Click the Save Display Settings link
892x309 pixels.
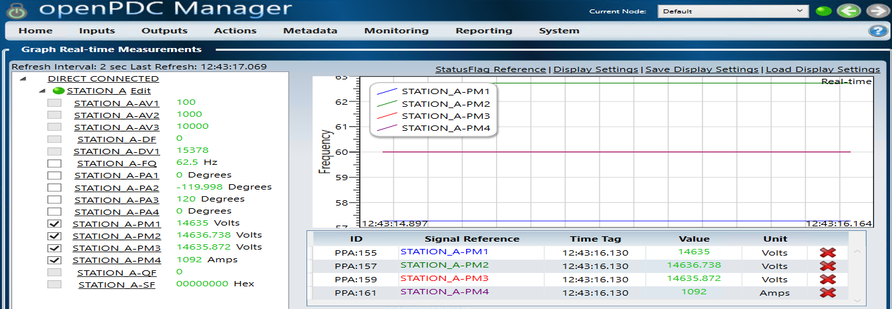702,69
